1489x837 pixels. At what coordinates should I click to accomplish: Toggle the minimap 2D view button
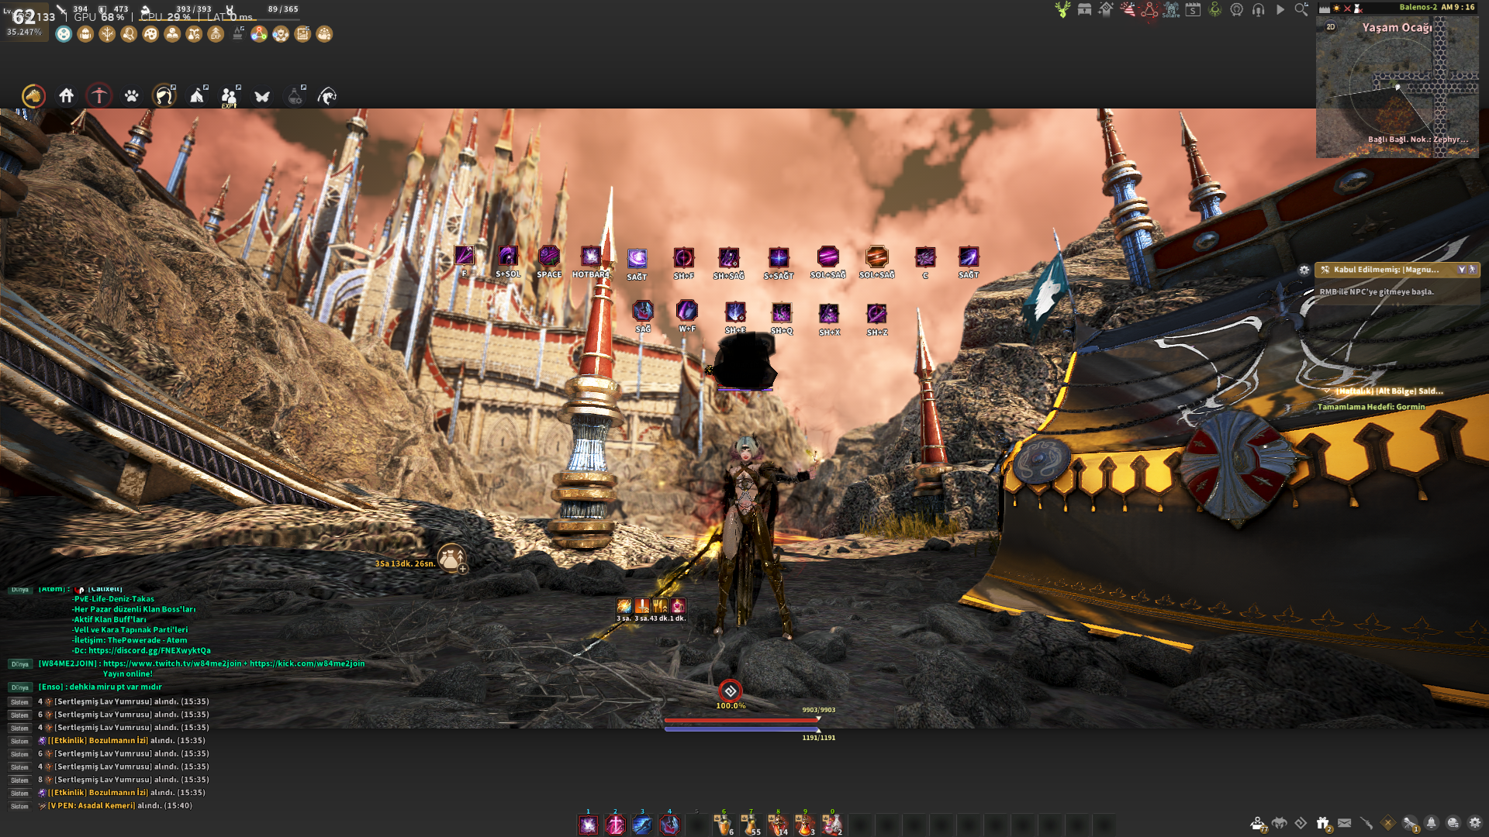[x=1331, y=26]
